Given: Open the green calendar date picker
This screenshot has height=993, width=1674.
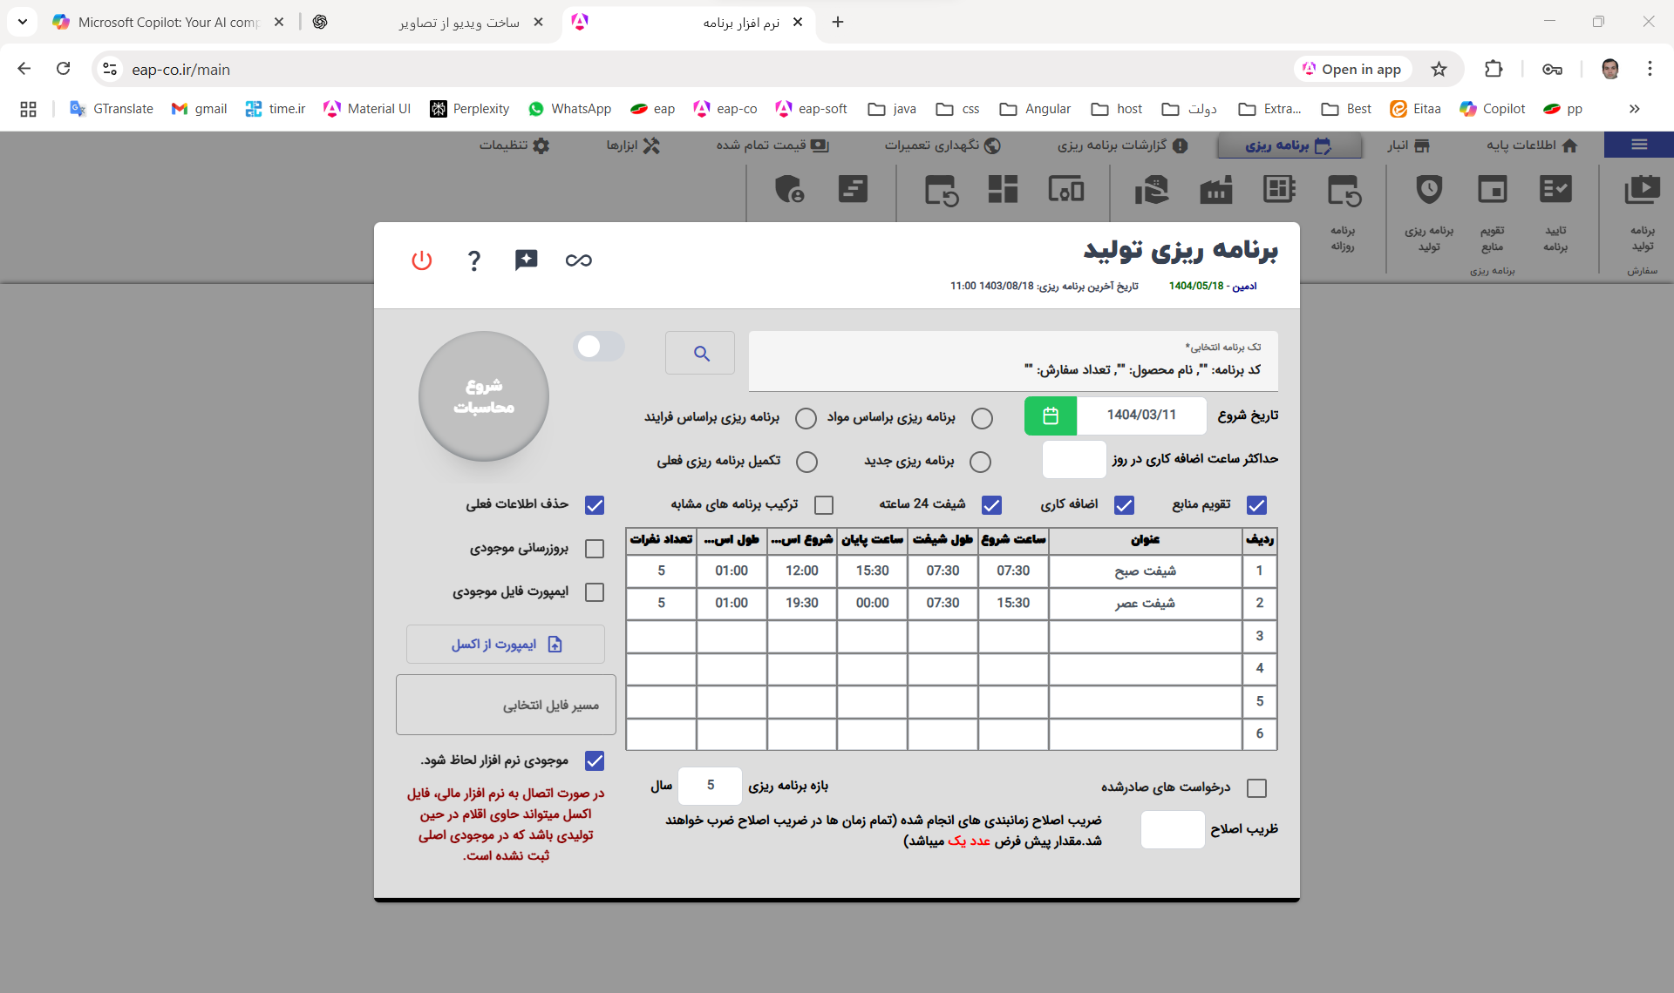Looking at the screenshot, I should [1050, 415].
